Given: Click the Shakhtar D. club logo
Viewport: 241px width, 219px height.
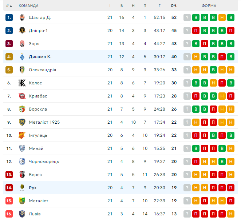Looking at the screenshot, I should (x=22, y=17).
